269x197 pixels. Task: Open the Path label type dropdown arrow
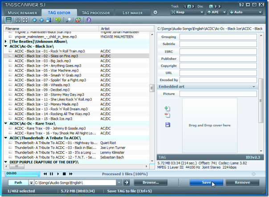coord(31,183)
